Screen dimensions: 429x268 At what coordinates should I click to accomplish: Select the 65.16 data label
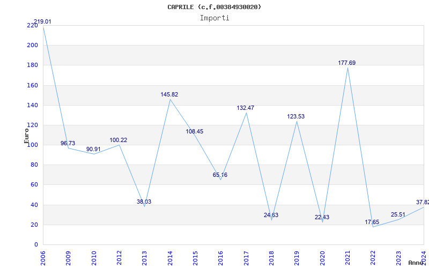pos(220,175)
